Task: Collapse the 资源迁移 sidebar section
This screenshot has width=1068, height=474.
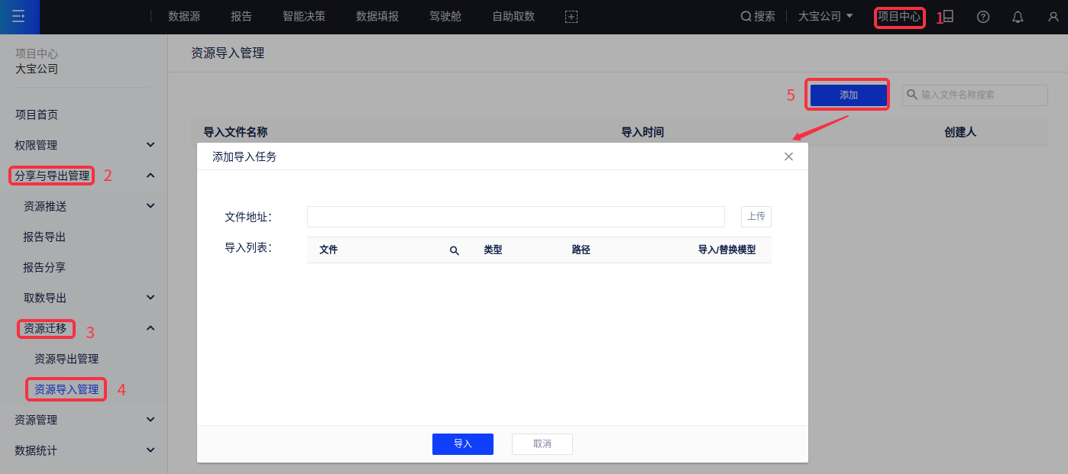Action: (x=150, y=328)
